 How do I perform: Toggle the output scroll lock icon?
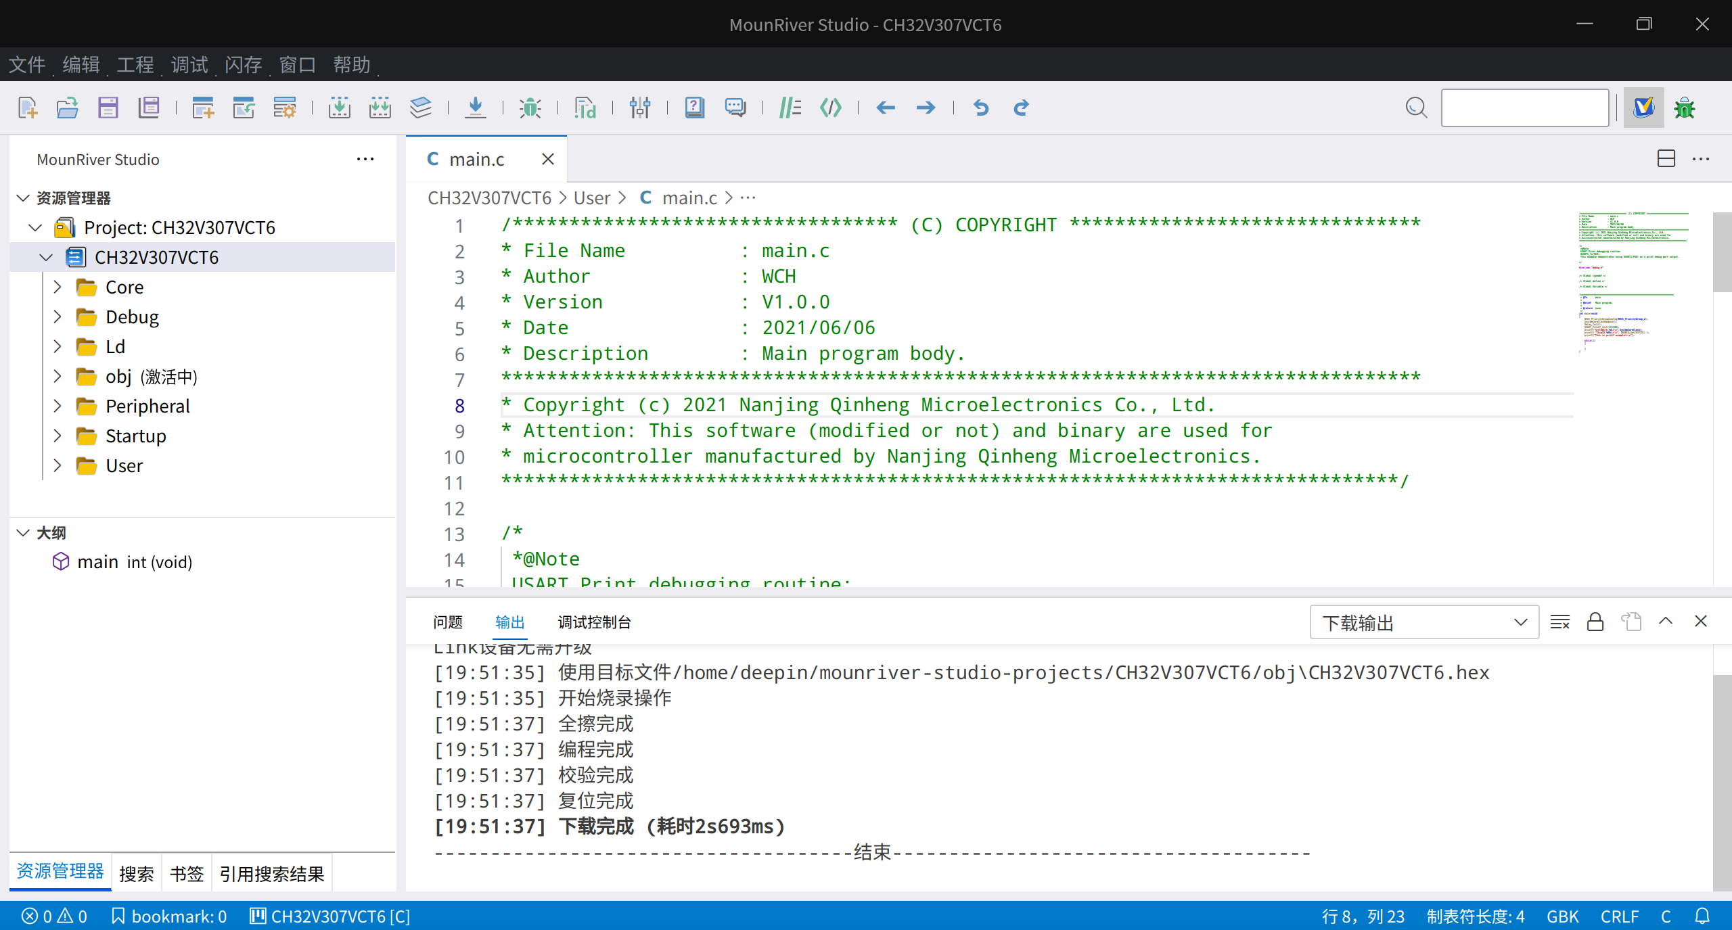pos(1595,622)
